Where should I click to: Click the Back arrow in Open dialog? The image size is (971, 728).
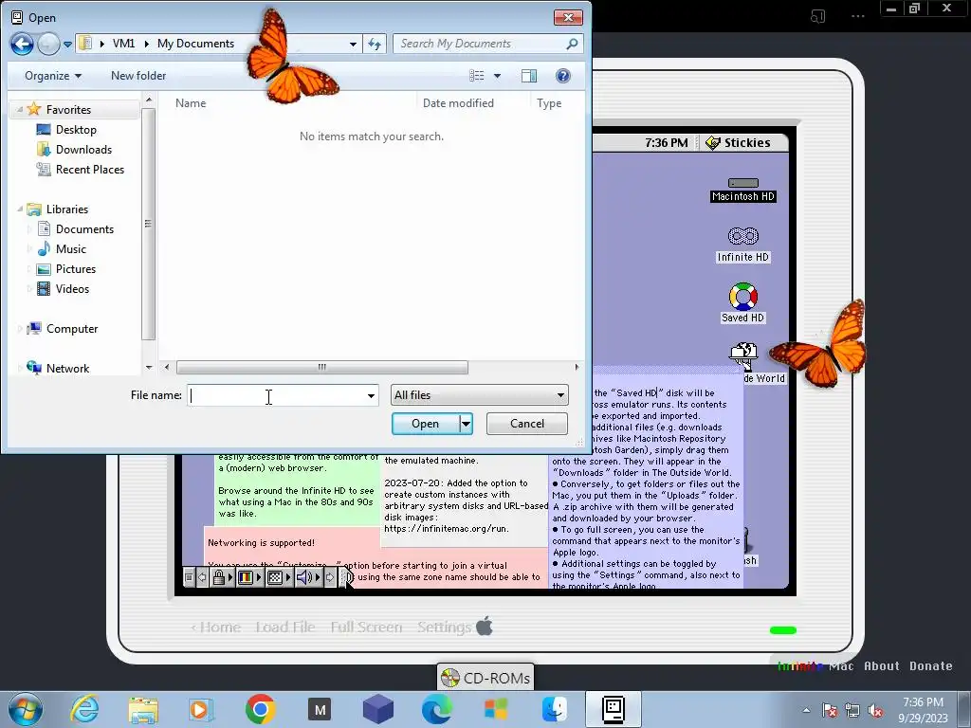point(22,44)
